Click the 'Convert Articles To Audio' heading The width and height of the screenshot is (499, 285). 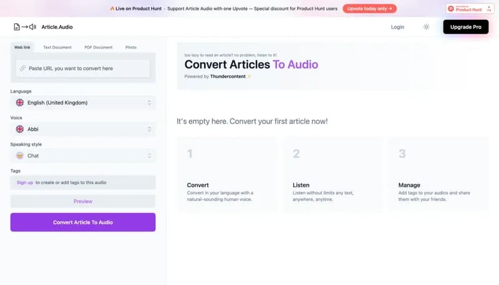point(251,65)
